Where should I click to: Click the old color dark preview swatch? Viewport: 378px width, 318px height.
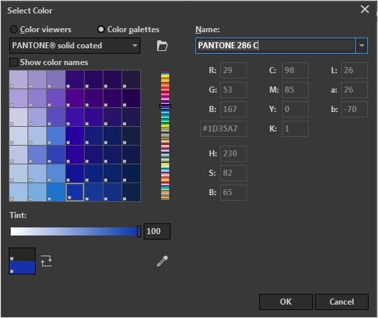[x=22, y=255]
